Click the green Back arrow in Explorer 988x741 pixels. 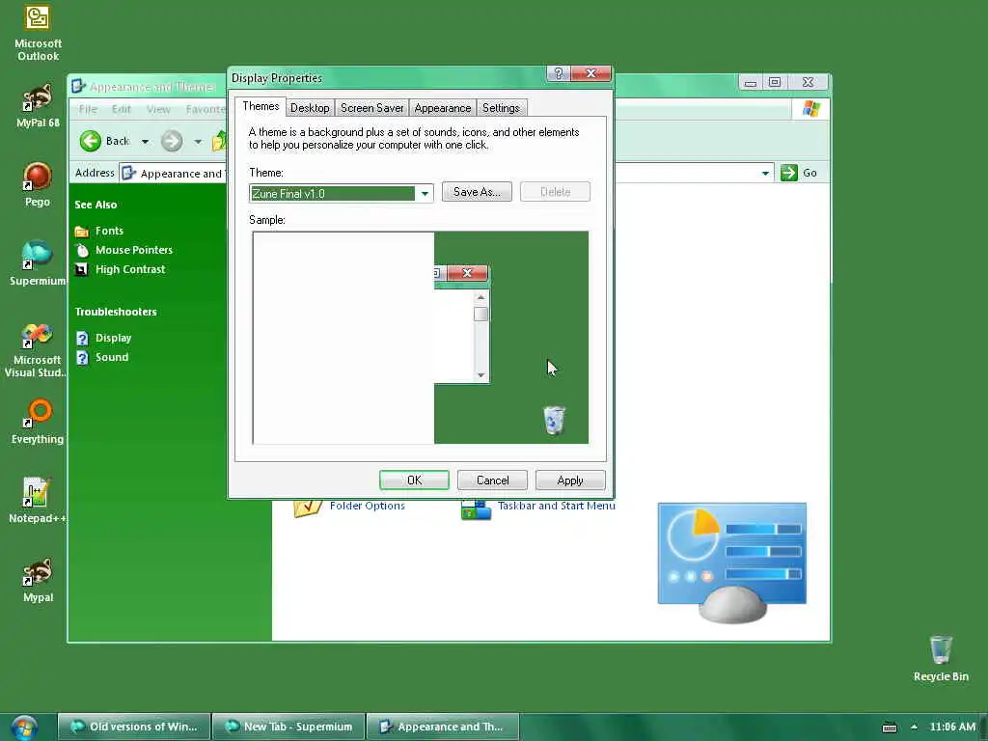click(x=91, y=141)
